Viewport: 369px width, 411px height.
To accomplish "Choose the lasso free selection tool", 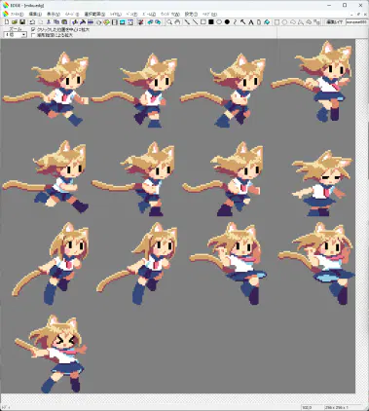I will [x=292, y=22].
